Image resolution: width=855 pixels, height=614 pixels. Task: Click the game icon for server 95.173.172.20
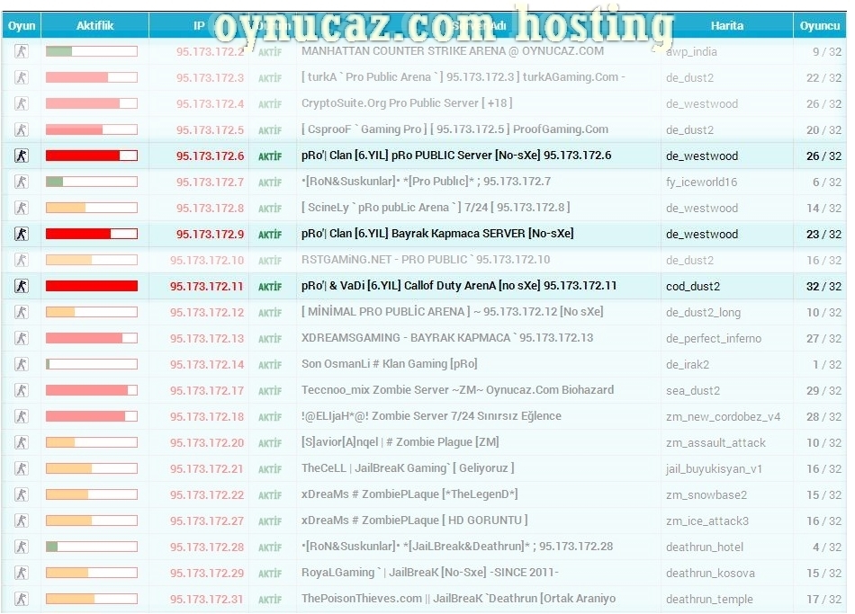22,442
